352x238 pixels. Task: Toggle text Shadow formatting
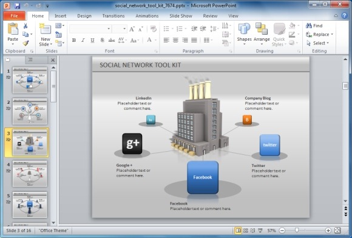click(x=102, y=40)
